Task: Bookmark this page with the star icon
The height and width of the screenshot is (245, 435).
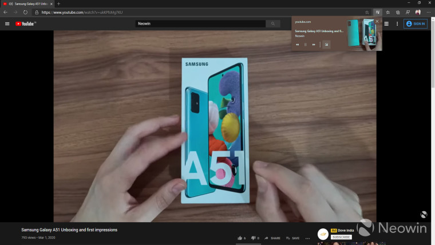Action: point(367,11)
